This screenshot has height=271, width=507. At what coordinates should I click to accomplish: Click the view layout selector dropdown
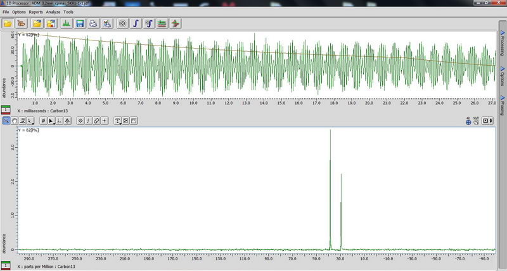[487, 121]
